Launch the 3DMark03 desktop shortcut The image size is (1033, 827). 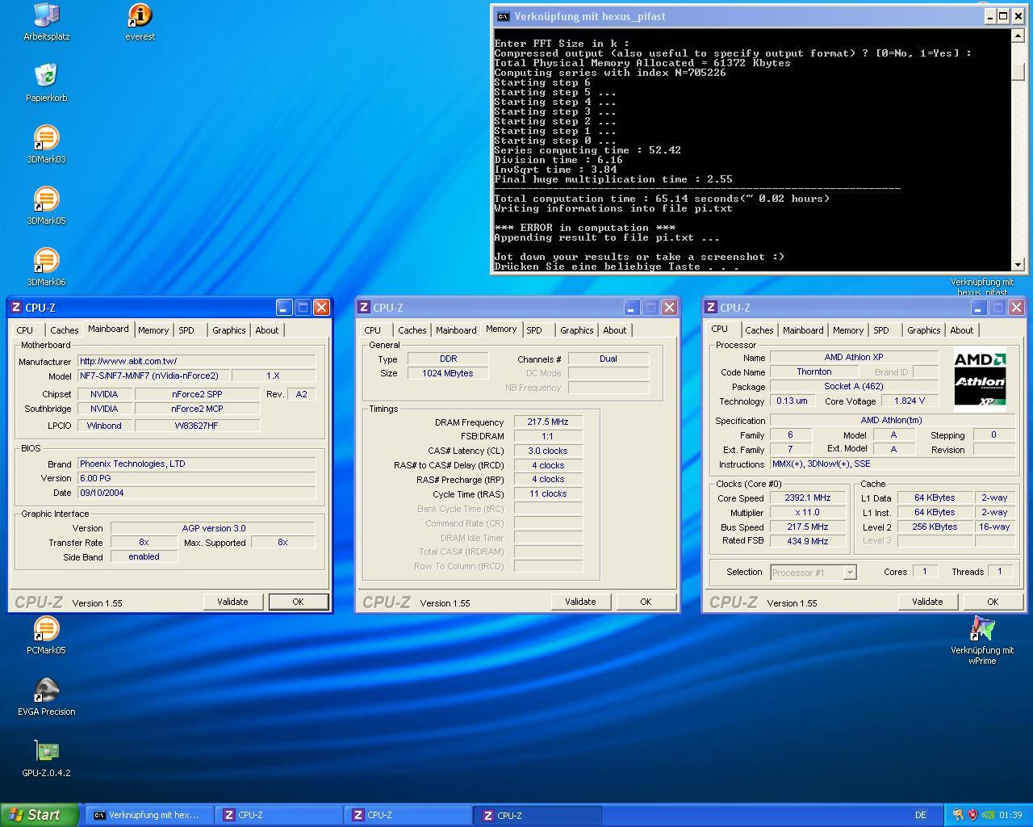46,145
